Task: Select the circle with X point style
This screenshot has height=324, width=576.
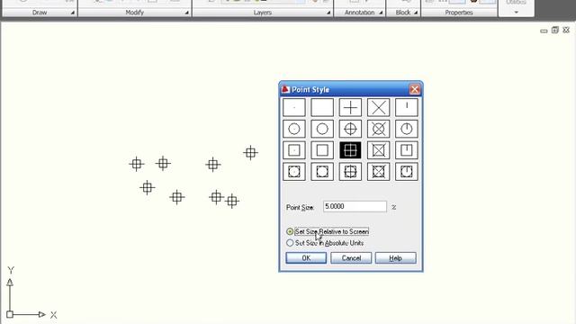Action: [x=378, y=129]
